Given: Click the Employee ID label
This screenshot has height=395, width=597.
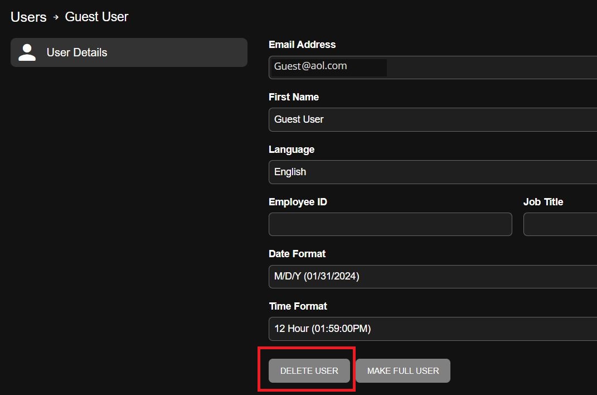Looking at the screenshot, I should [x=298, y=202].
